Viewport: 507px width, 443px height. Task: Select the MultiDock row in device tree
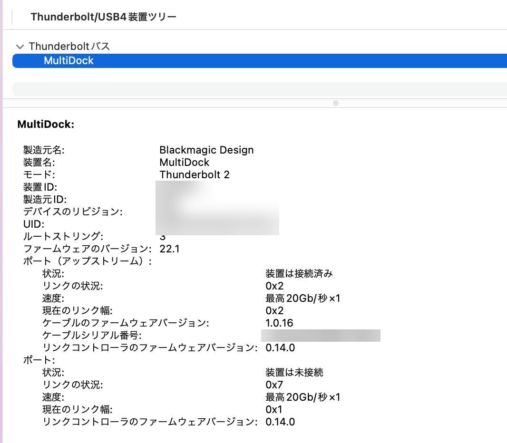[x=260, y=61]
